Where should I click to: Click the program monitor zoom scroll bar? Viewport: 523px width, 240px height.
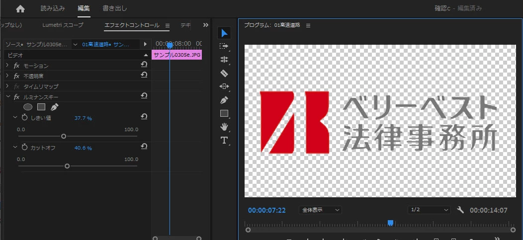point(380,230)
